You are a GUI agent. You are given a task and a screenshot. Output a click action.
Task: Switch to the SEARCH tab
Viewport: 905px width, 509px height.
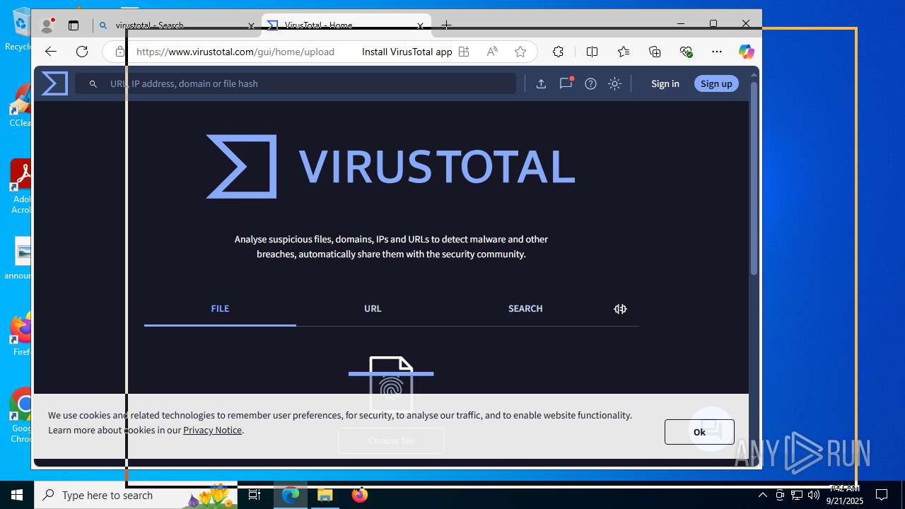click(x=525, y=308)
